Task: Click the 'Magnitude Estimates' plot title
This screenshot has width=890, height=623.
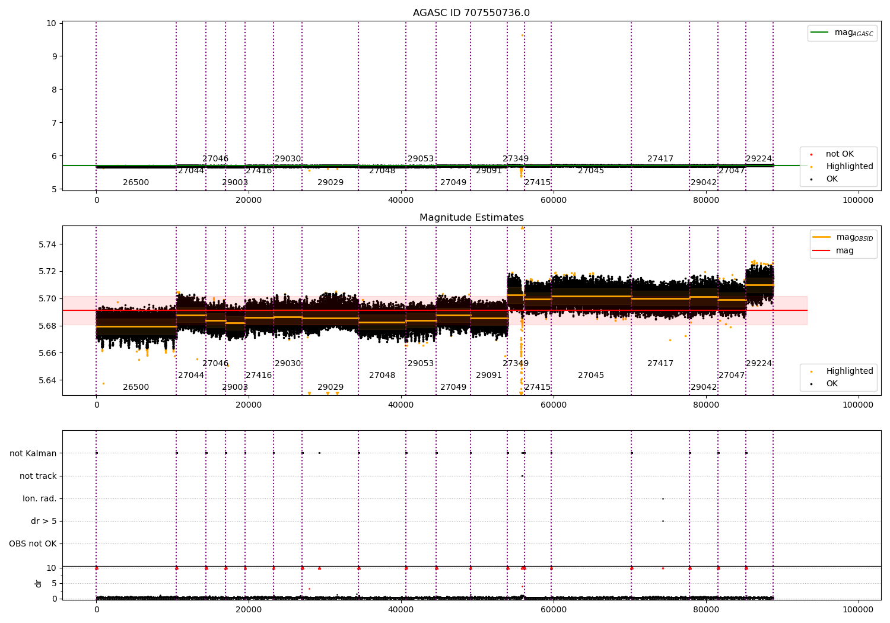Action: (471, 218)
